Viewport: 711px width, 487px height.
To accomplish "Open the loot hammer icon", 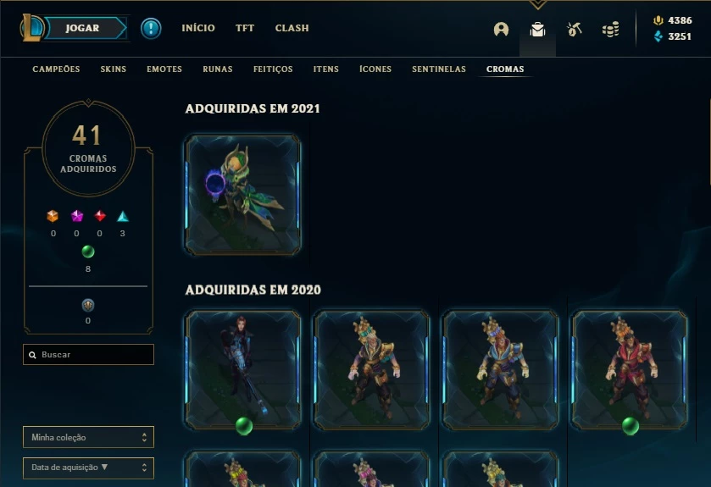I will (574, 30).
